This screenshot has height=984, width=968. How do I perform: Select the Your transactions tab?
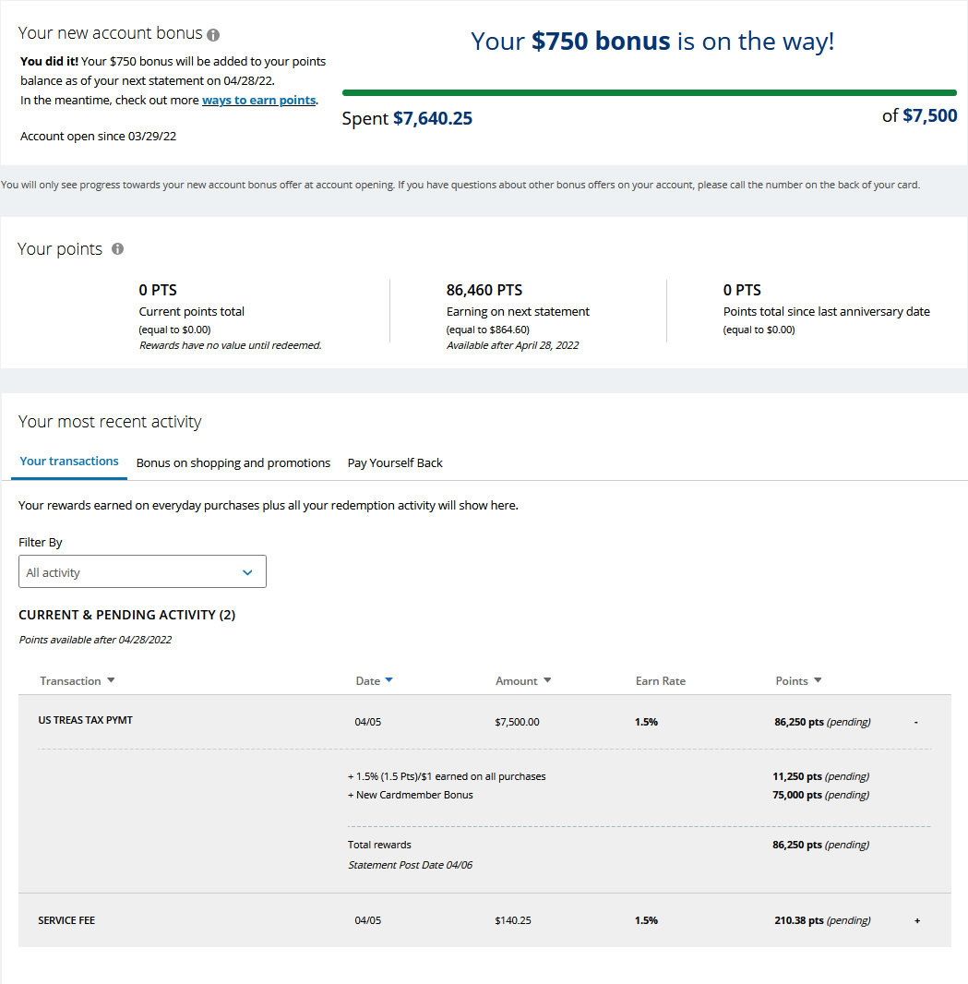click(69, 462)
